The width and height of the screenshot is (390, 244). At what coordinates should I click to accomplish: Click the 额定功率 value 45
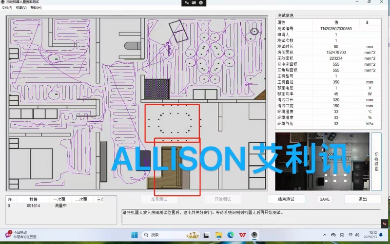tap(336, 94)
